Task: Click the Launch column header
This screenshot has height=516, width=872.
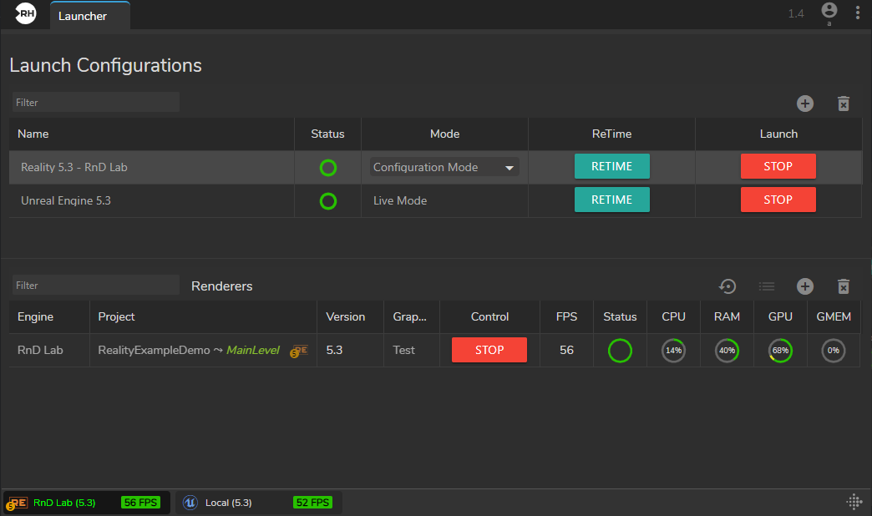Action: click(778, 134)
